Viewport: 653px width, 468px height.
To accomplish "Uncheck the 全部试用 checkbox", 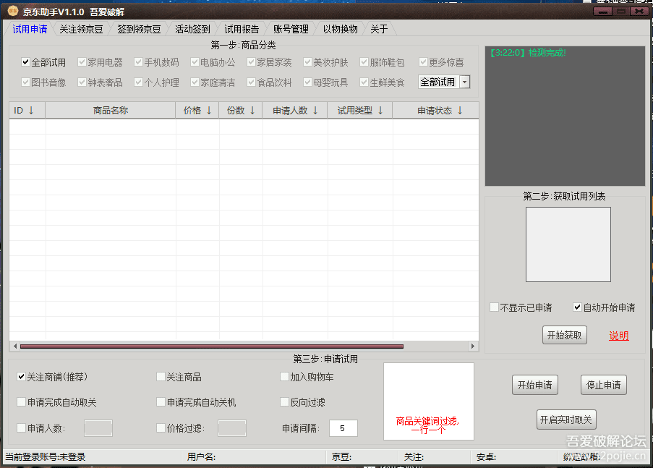I will click(25, 62).
